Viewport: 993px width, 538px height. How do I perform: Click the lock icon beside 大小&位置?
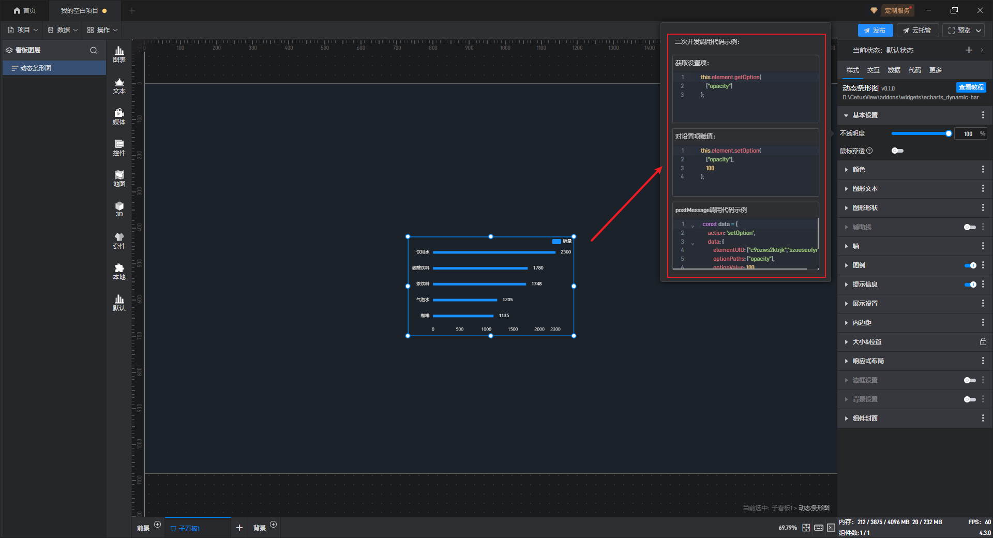point(983,342)
